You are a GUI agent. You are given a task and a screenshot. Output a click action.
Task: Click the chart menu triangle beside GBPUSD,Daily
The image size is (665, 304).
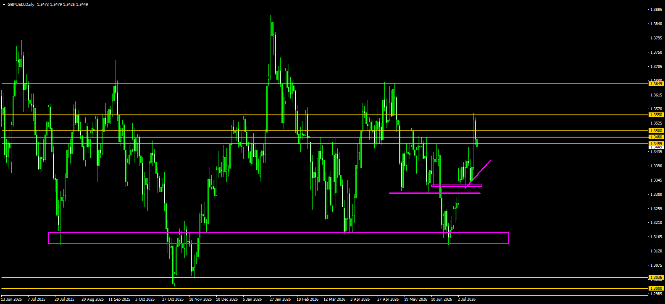[x=4, y=5]
